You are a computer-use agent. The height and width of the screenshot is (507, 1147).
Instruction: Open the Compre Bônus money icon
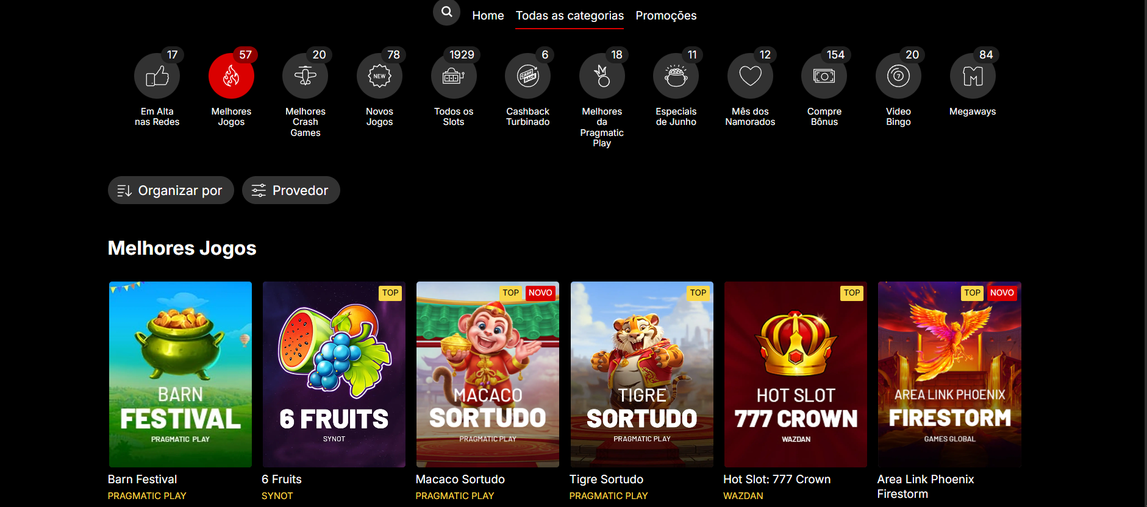tap(824, 76)
